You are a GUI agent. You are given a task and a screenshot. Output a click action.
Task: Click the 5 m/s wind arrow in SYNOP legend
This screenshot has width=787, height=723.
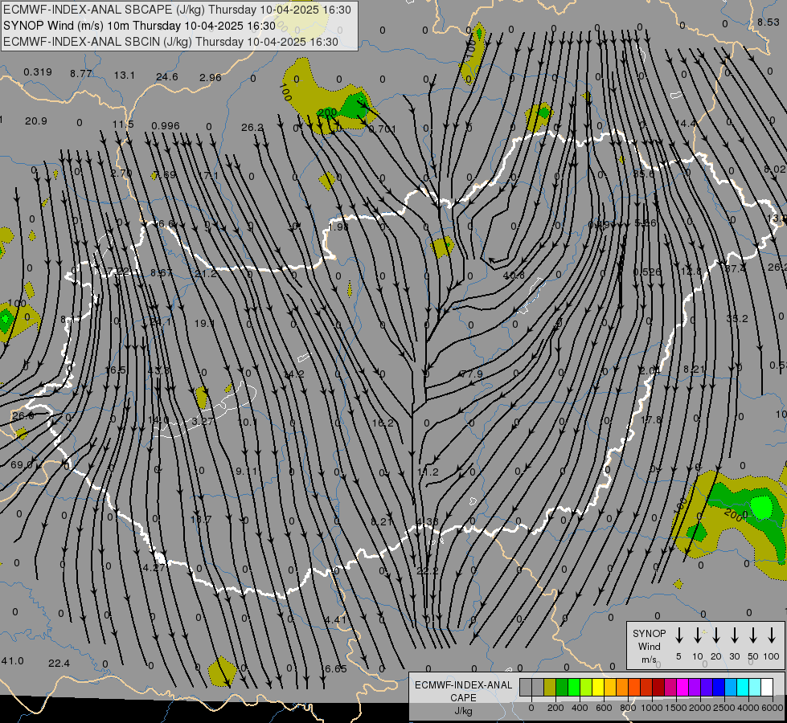678,635
